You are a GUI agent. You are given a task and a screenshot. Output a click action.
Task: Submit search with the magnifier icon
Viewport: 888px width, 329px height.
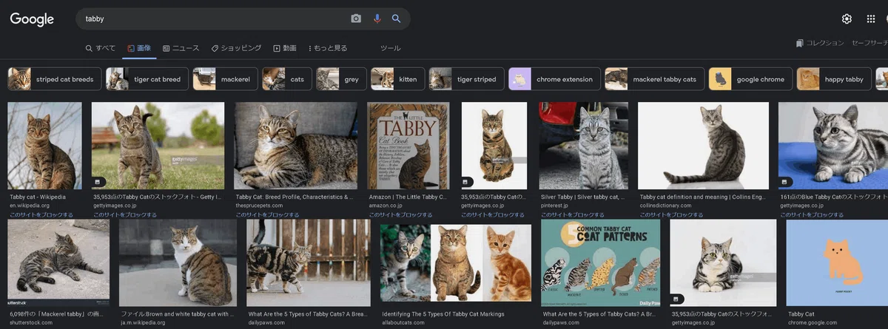[397, 18]
